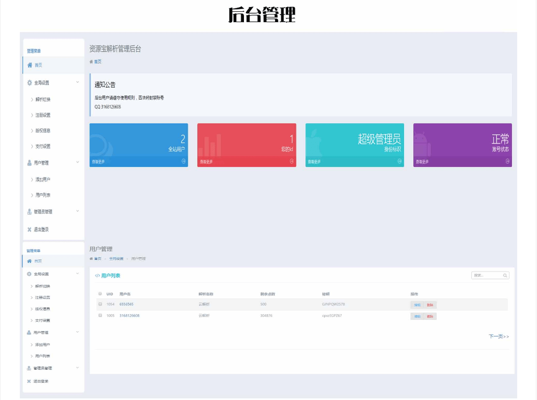Viewport: 537px width, 400px height.
Task: Click the secret key cell GJNPQW2578
Action: [333, 304]
